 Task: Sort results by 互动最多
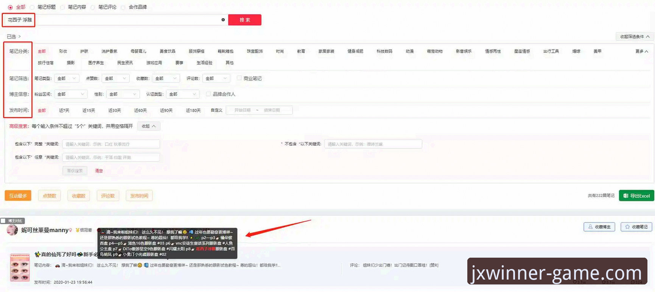(18, 196)
